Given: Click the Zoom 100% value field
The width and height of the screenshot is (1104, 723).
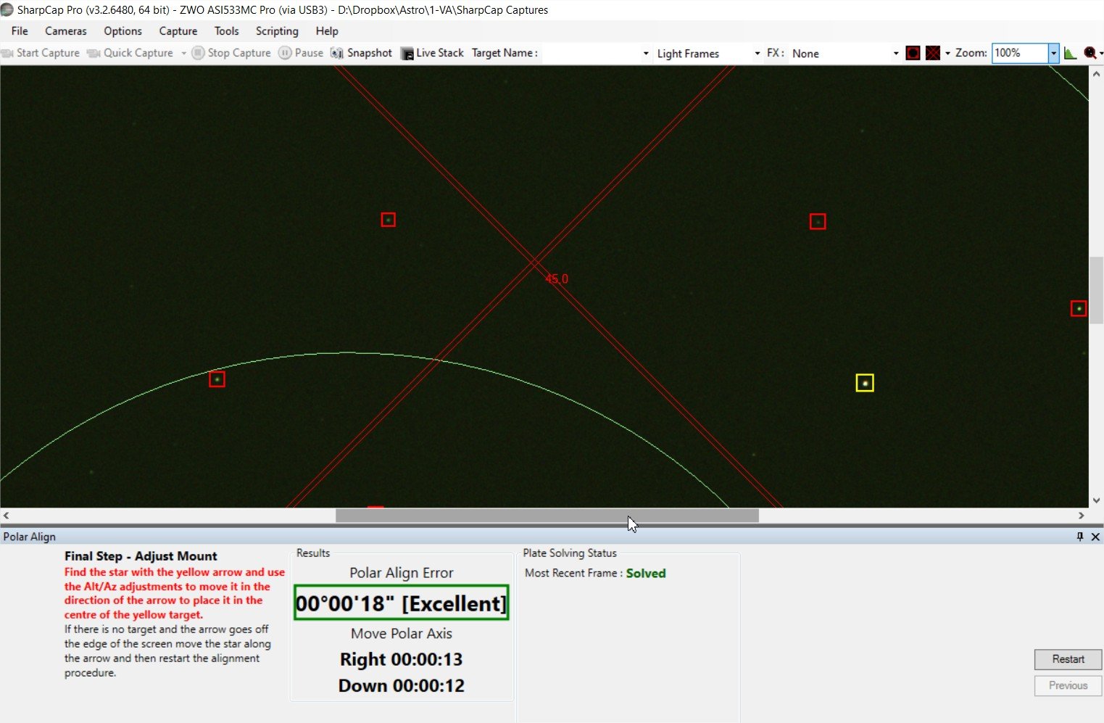Looking at the screenshot, I should pyautogui.click(x=1020, y=53).
